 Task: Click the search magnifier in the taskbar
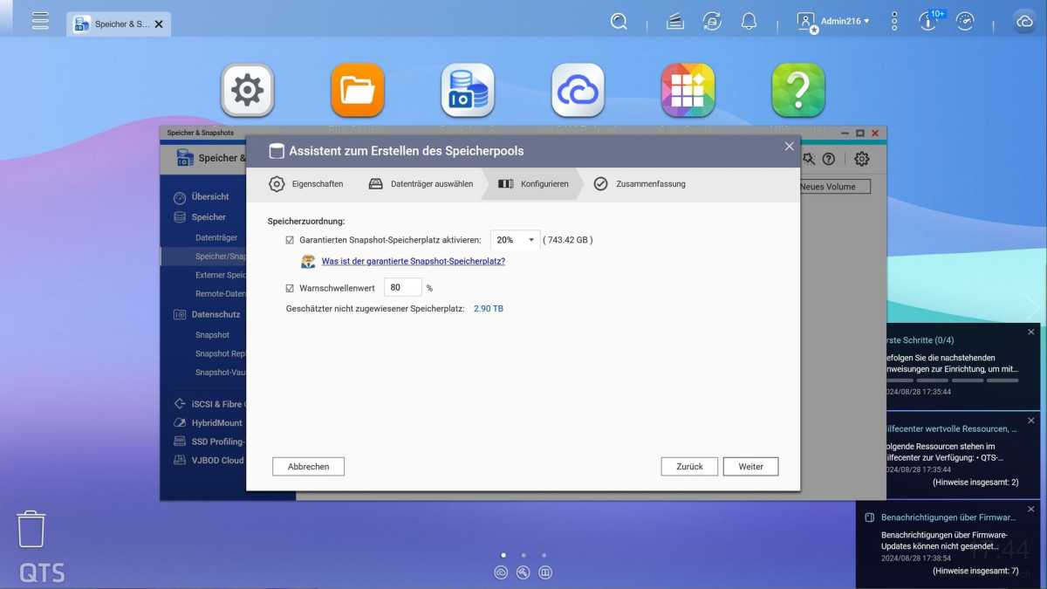[619, 21]
